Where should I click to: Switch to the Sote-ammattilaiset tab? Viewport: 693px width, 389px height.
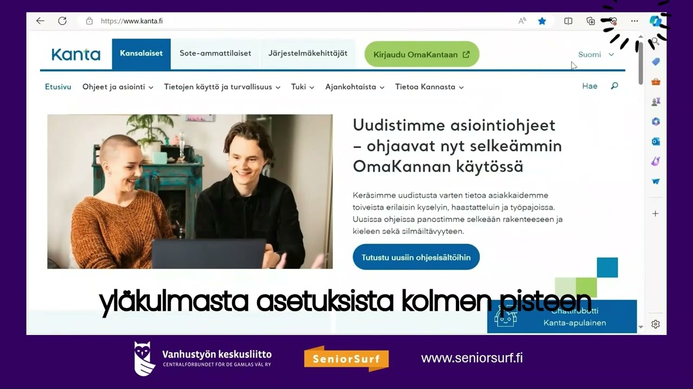point(215,53)
